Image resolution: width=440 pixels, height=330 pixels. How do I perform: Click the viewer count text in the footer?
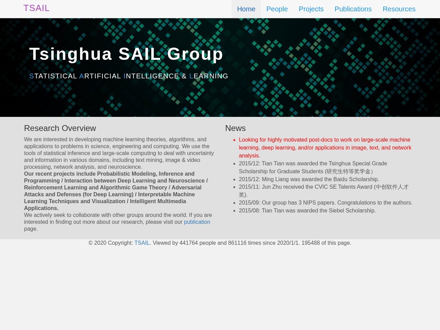[251, 243]
